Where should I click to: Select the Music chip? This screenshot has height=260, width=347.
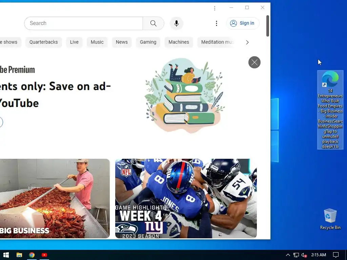[97, 42]
